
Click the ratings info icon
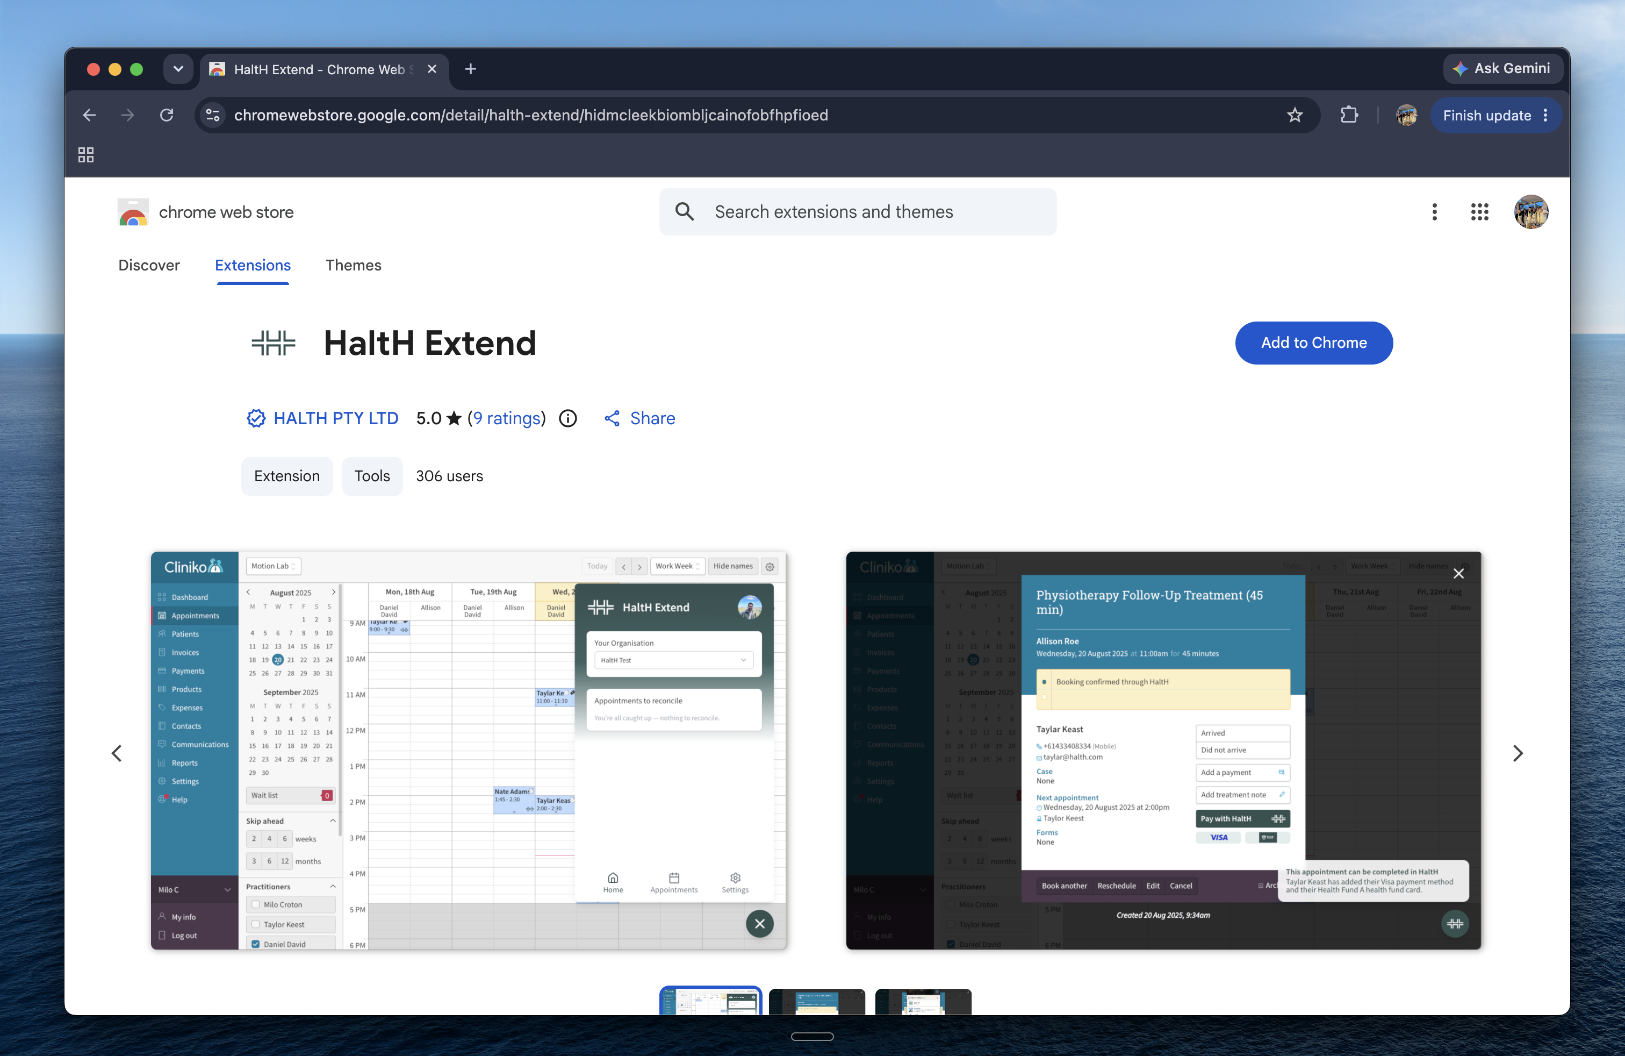pos(567,418)
